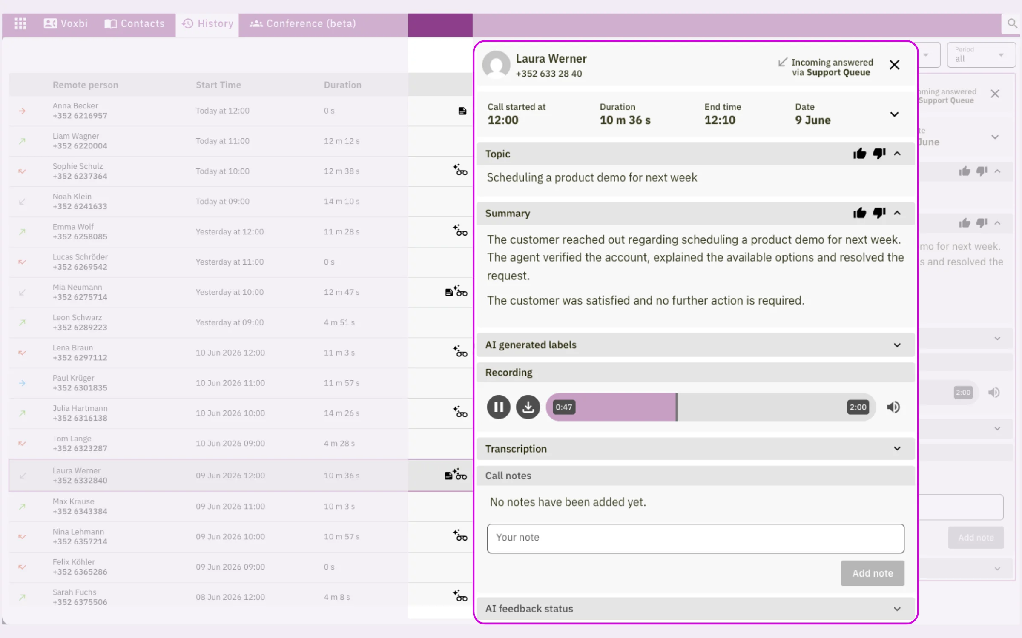Image resolution: width=1022 pixels, height=638 pixels.
Task: Click into the Your note field
Action: coord(695,538)
